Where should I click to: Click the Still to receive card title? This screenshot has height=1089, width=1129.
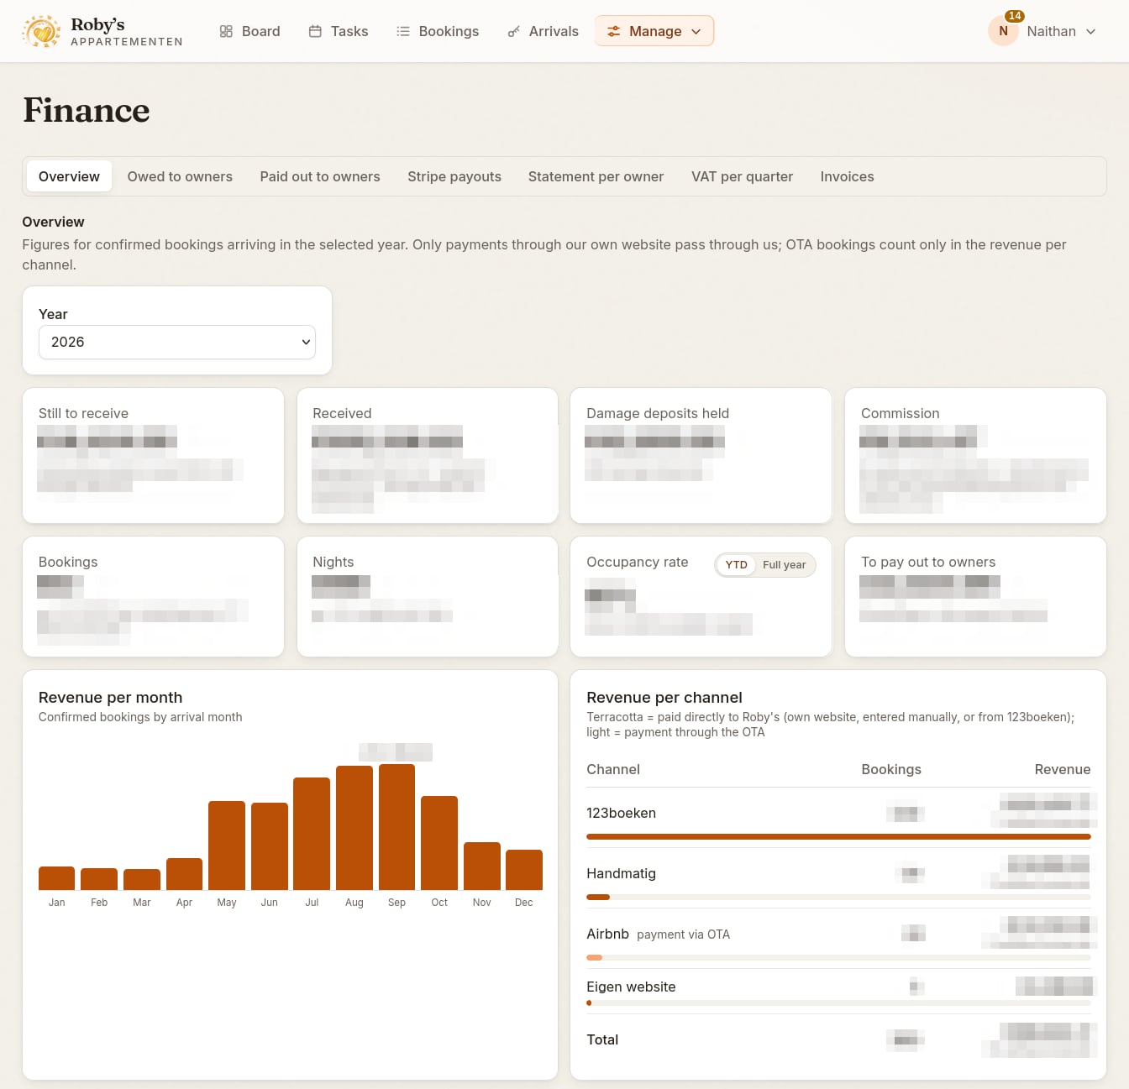click(x=83, y=413)
